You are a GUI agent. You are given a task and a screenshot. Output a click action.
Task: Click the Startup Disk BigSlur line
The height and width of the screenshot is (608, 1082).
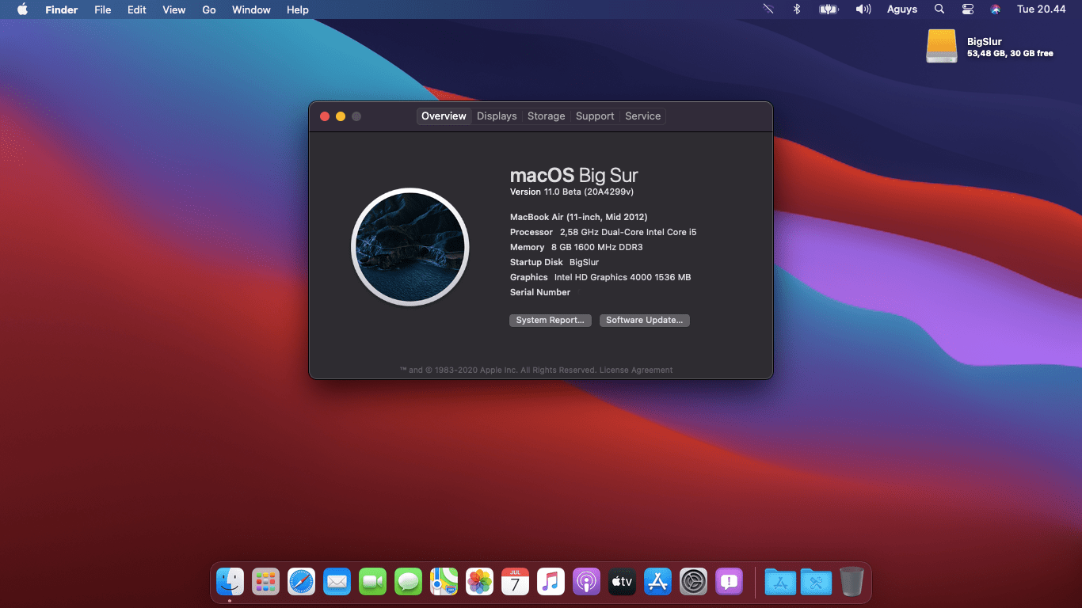[554, 262]
